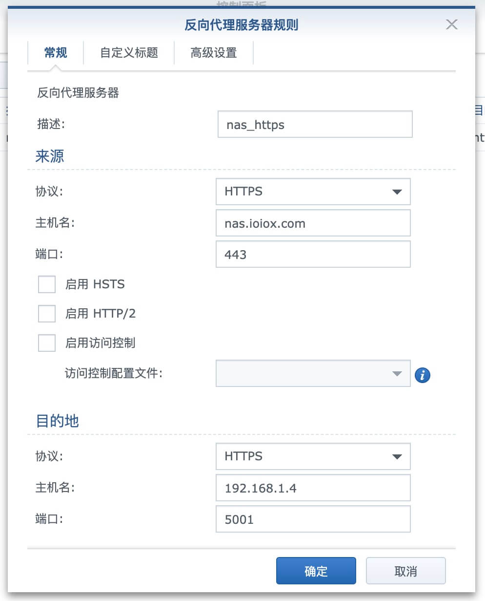The width and height of the screenshot is (485, 601).
Task: Check the 启用访问控制 checkbox
Action: coord(47,343)
